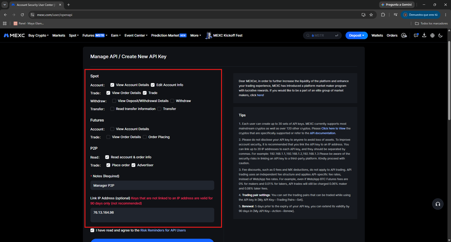Click the MSTR search box

coord(322,35)
